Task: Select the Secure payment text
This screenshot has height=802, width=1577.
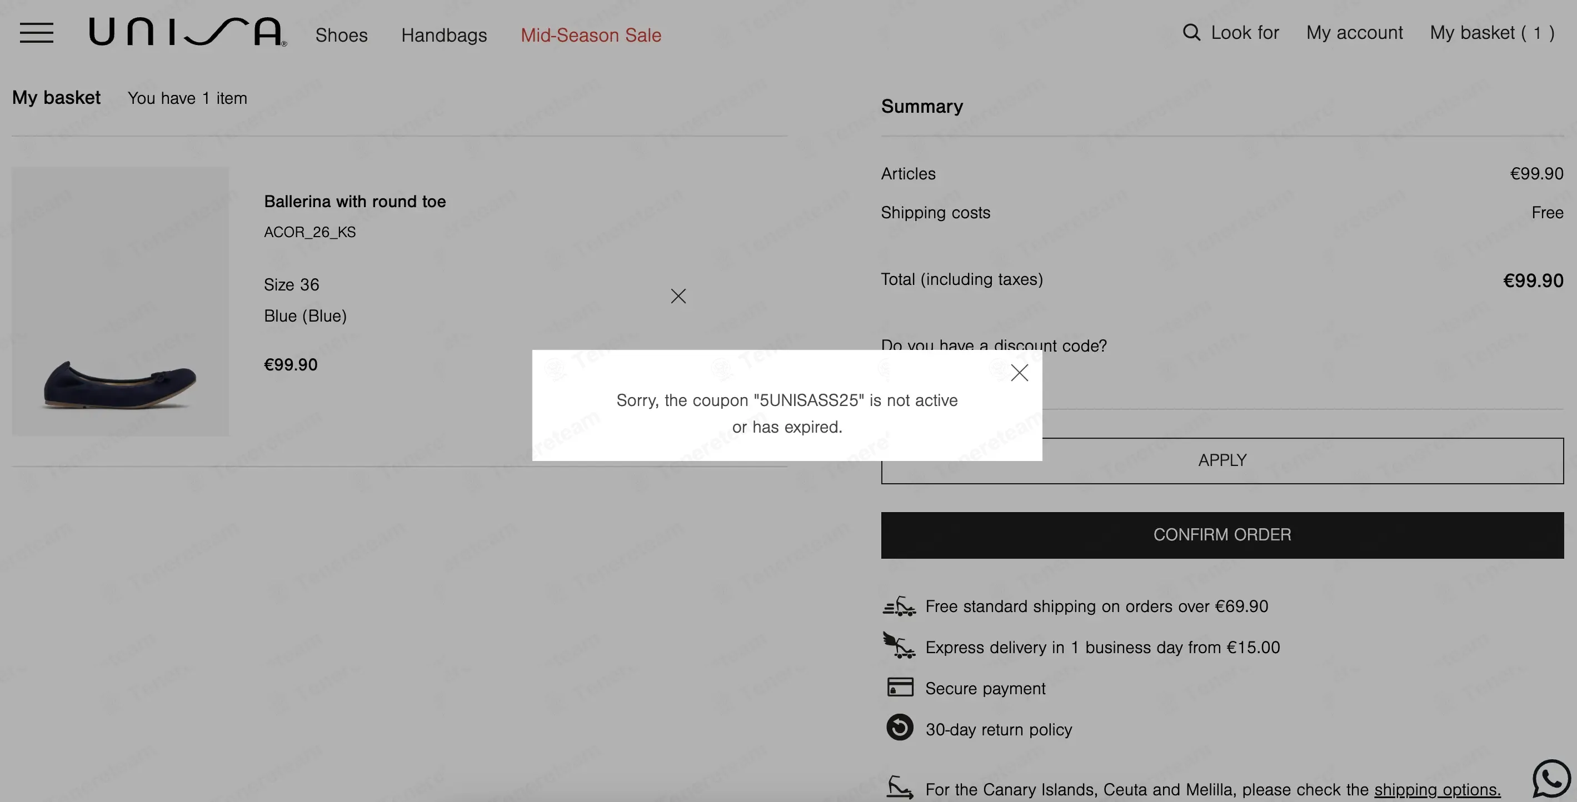Action: [x=985, y=689]
